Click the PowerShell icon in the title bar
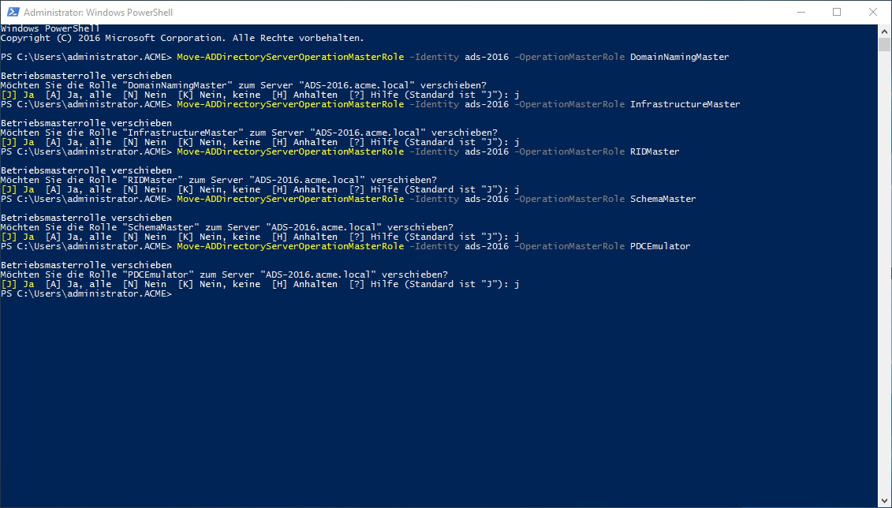This screenshot has width=892, height=508. (x=13, y=12)
